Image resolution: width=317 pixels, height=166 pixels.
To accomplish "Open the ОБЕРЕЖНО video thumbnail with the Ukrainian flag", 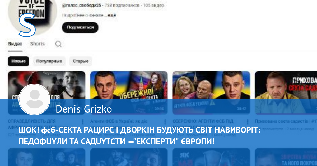I will click(129, 92).
